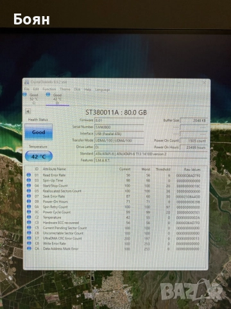Open the File menu
Viewport: 231px width, 309px height.
27,89
